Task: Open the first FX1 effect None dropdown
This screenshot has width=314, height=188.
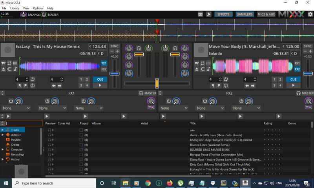Action: point(16,108)
